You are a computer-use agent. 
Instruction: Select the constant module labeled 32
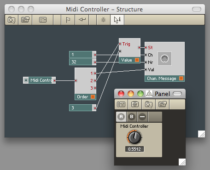83,62
